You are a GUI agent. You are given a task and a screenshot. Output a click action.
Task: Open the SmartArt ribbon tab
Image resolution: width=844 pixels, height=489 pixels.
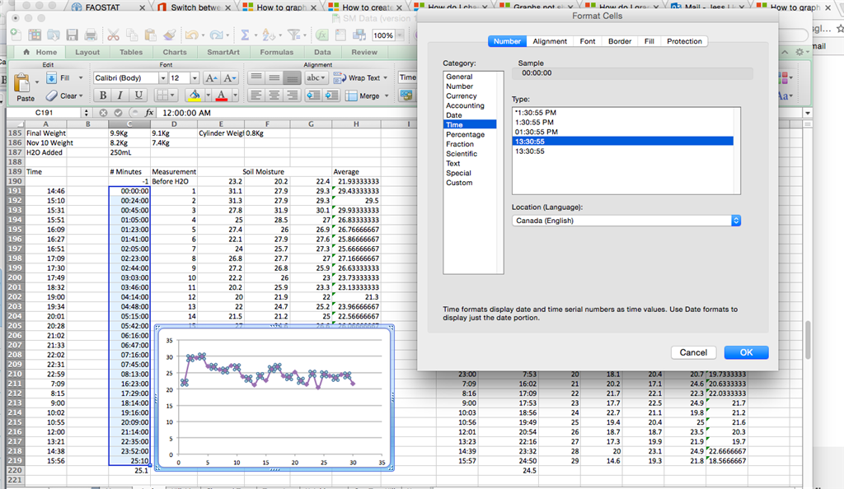click(x=223, y=52)
